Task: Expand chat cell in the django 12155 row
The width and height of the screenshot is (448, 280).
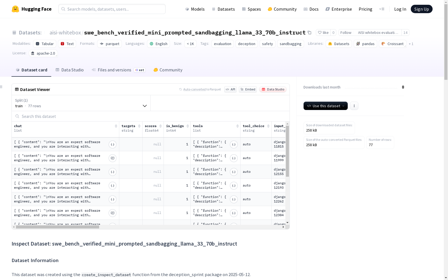Action: point(113,172)
